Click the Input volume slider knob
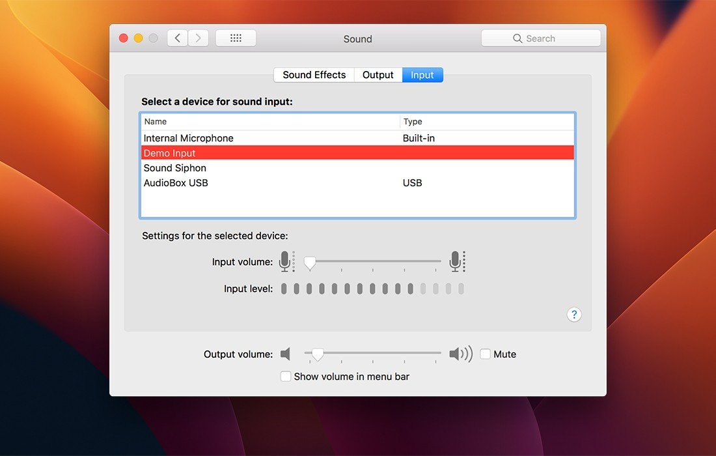The image size is (716, 456). click(310, 263)
